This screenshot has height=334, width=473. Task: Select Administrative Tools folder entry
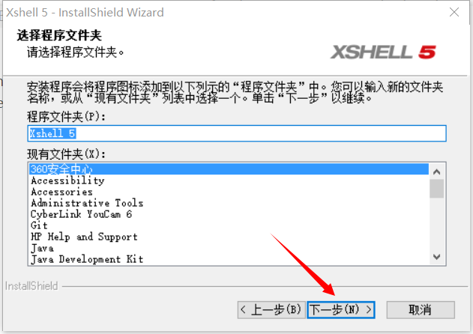click(229, 203)
